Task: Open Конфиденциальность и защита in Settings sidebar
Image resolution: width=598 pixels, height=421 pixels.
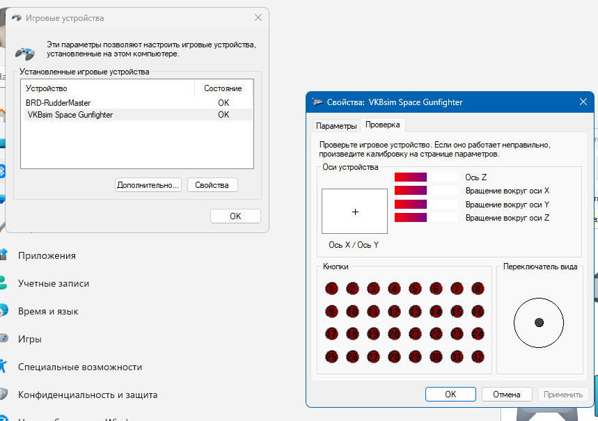Action: 88,395
